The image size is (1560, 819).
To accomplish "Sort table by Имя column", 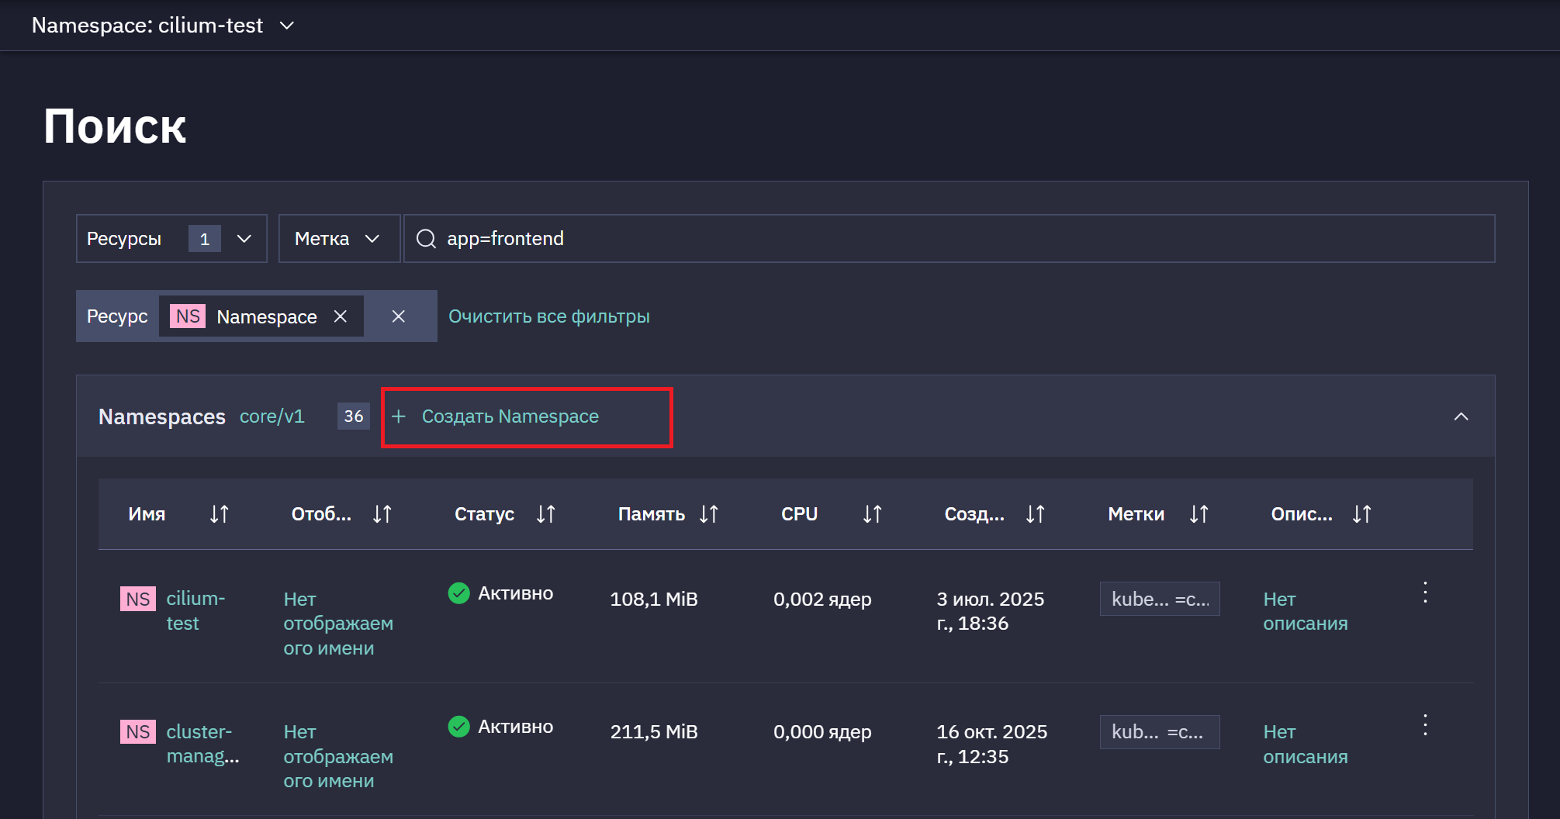I will click(x=220, y=514).
